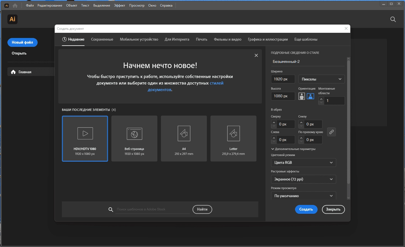Toggle the bleed link chain icon

(x=331, y=132)
